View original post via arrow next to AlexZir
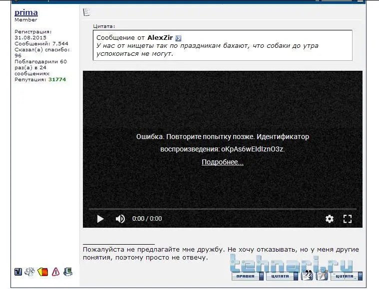 pyautogui.click(x=178, y=38)
